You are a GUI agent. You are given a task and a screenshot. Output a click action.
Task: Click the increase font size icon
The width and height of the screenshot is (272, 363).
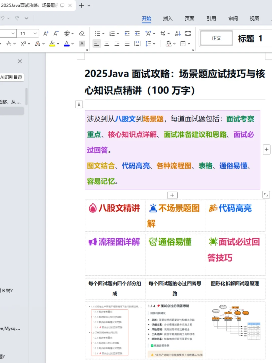coord(46,33)
